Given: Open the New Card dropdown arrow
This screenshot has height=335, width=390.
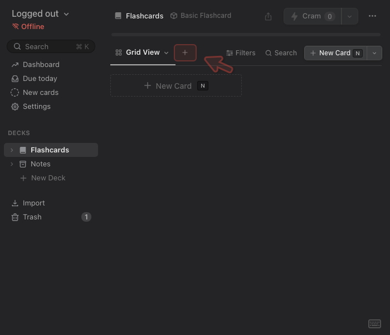Looking at the screenshot, I should [x=374, y=53].
